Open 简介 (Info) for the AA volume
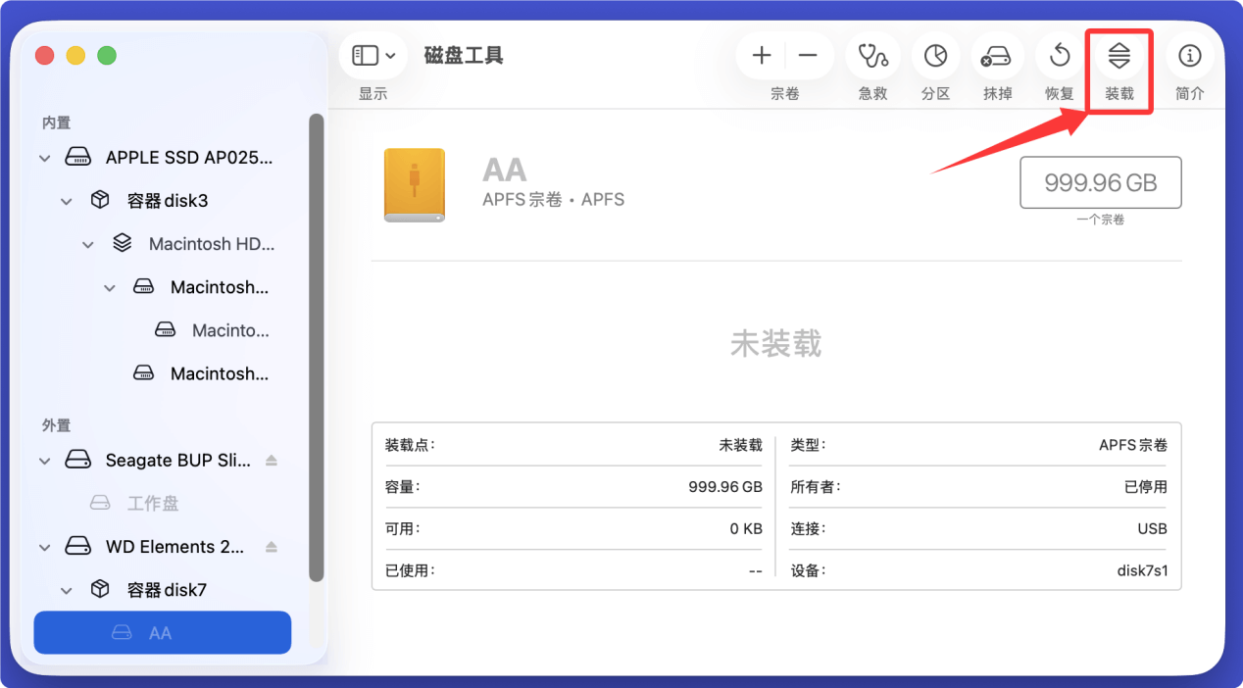 (1189, 56)
